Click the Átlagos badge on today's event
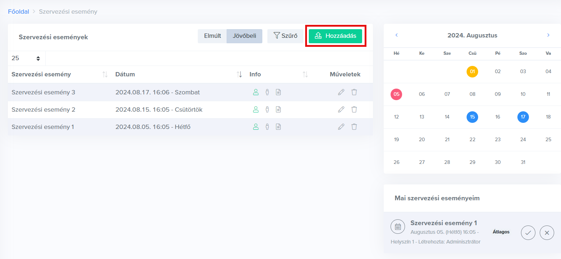Screen dimensions: 561x259 pyautogui.click(x=501, y=232)
